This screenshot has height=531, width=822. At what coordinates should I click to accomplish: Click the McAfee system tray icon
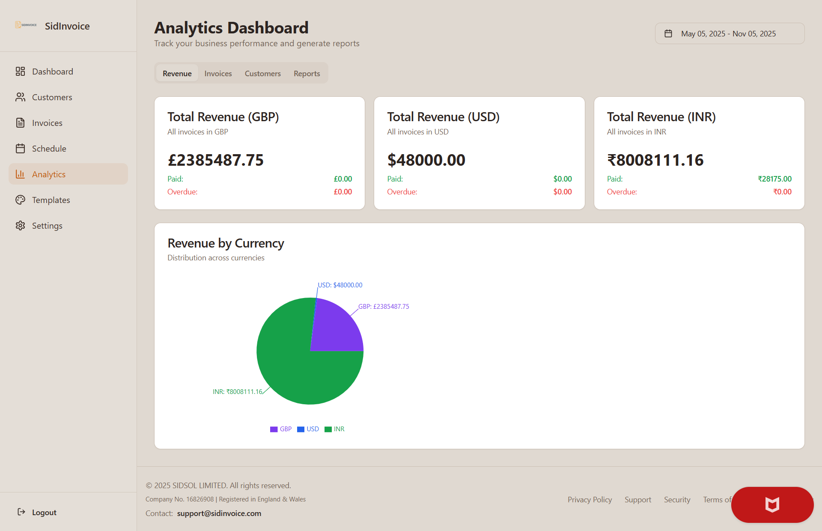tap(772, 505)
